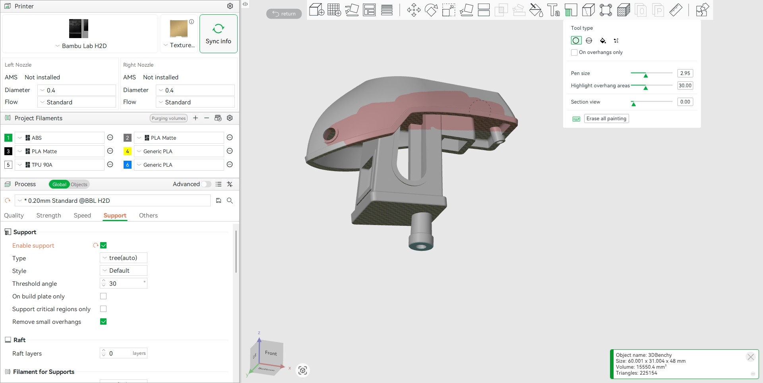Open filament 1 ABS dropdown
763x383 pixels.
(x=60, y=138)
